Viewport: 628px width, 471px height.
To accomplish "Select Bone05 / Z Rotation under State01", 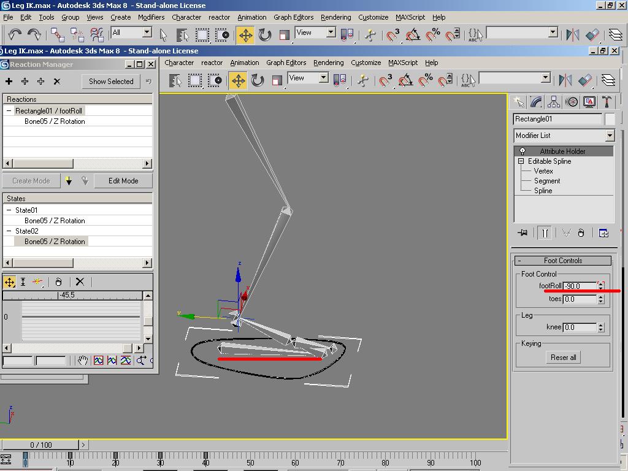I will click(x=55, y=221).
